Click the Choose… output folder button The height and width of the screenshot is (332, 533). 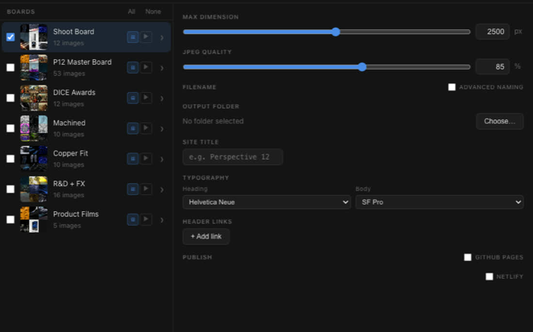click(500, 121)
